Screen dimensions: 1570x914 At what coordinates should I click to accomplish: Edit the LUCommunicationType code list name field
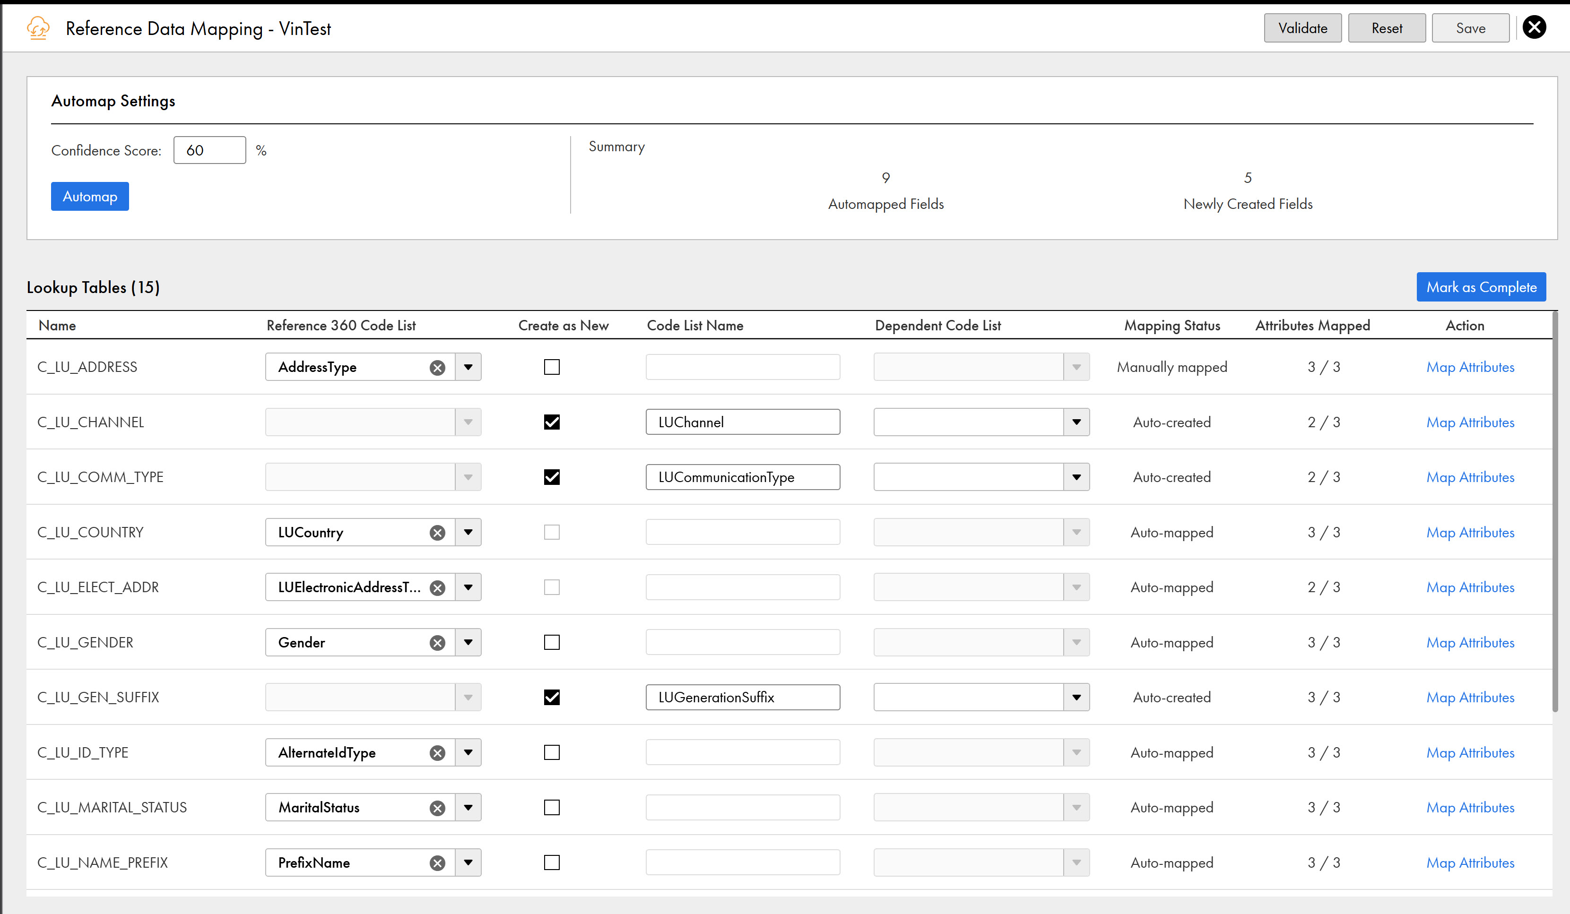743,477
